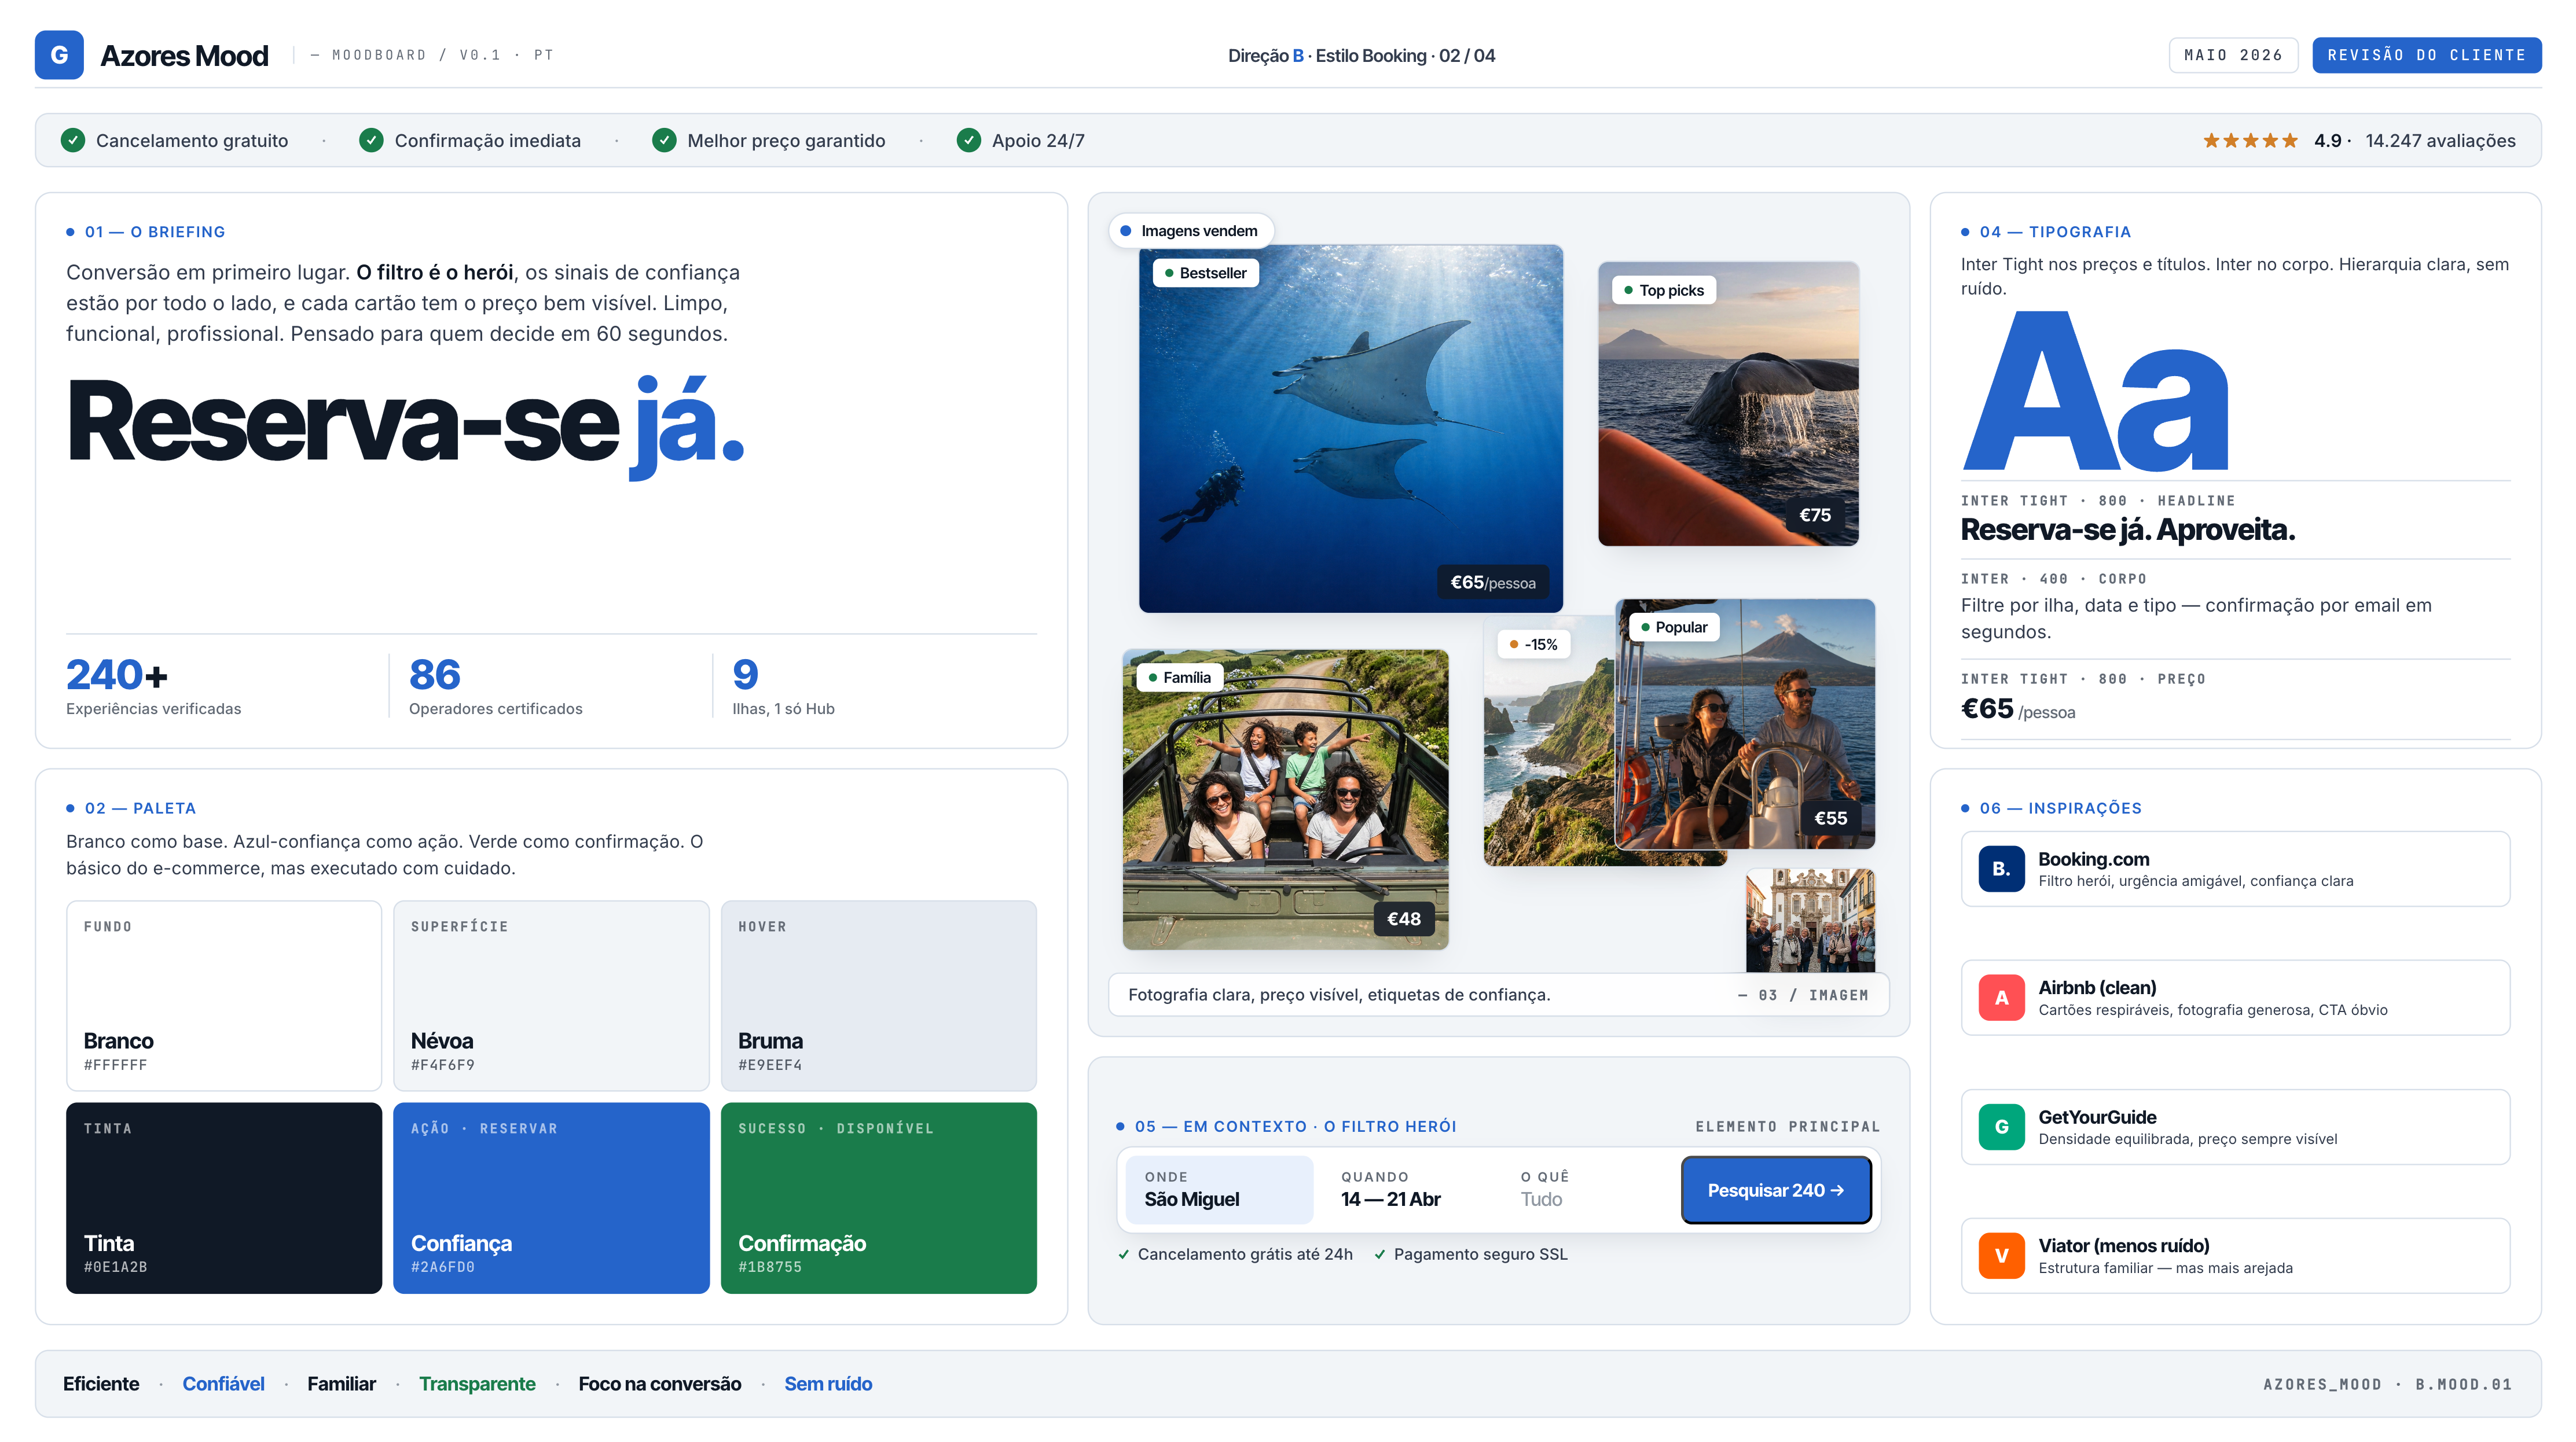Open the Viator (menos ruído) card
The width and height of the screenshot is (2576, 1442).
click(x=2235, y=1256)
